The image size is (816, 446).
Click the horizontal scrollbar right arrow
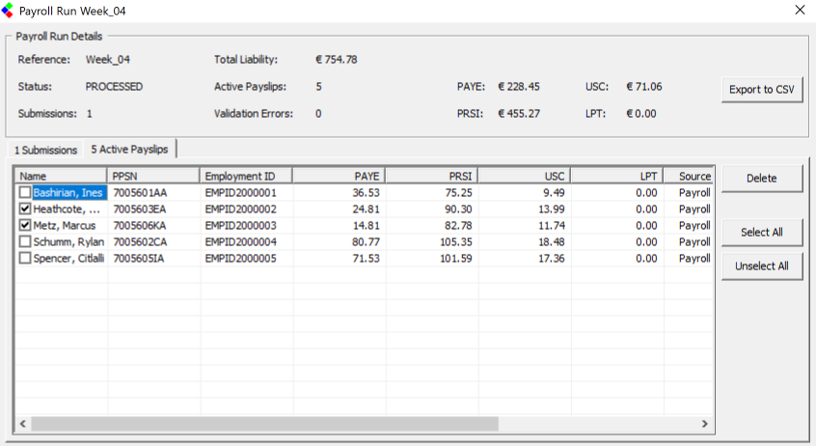705,424
